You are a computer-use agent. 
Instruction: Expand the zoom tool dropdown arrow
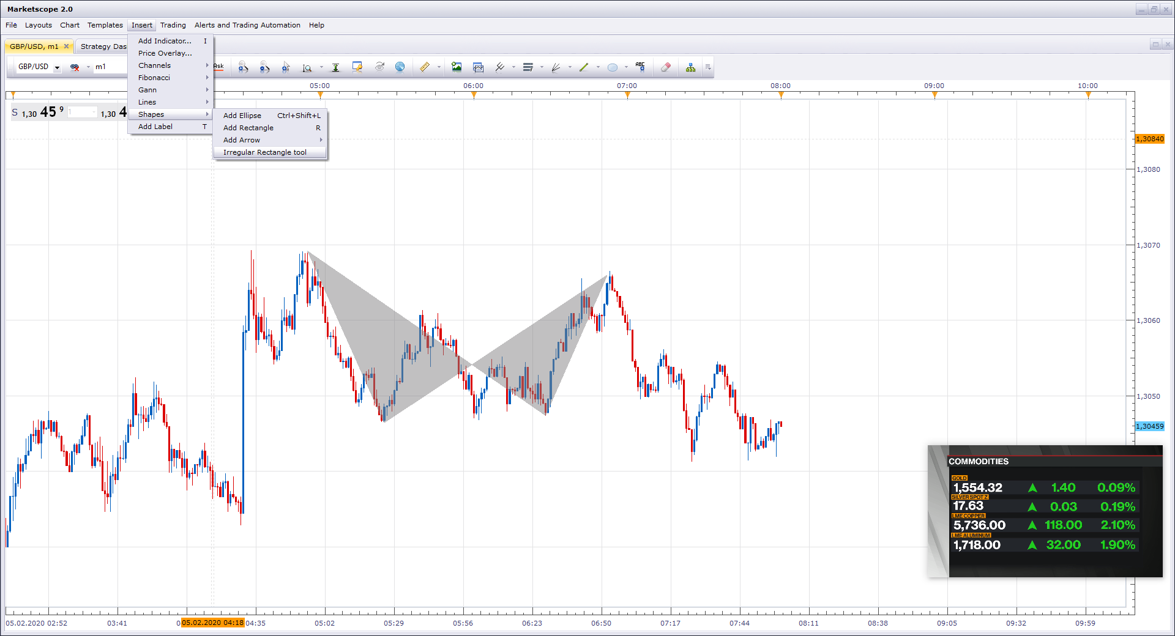click(x=321, y=67)
